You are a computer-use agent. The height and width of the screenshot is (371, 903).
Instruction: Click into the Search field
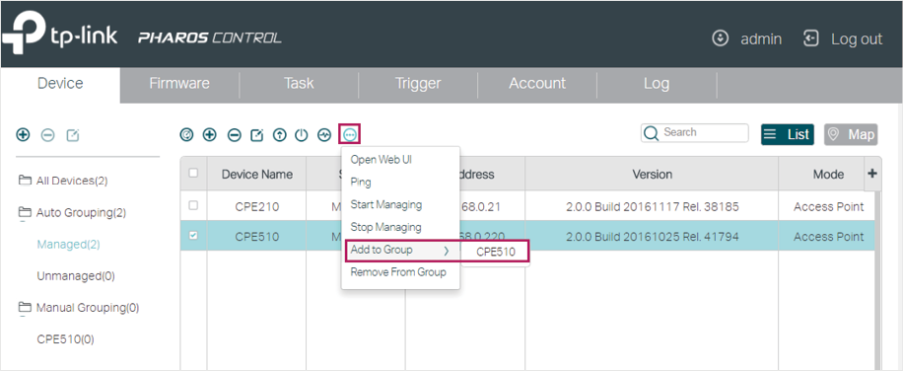(695, 132)
